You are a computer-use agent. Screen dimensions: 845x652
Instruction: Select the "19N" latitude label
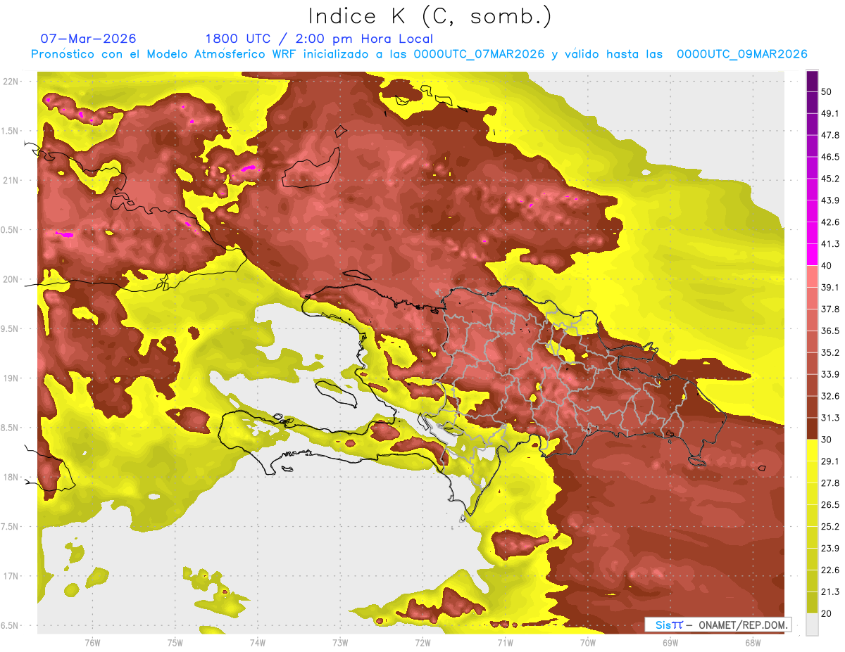[x=11, y=378]
